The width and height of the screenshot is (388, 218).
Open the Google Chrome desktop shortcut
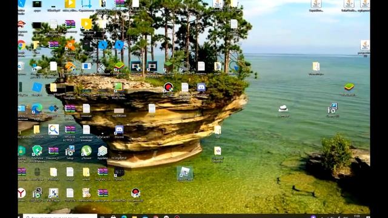(x=22, y=45)
